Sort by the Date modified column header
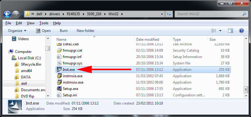This screenshot has height=117, width=251. (147, 40)
